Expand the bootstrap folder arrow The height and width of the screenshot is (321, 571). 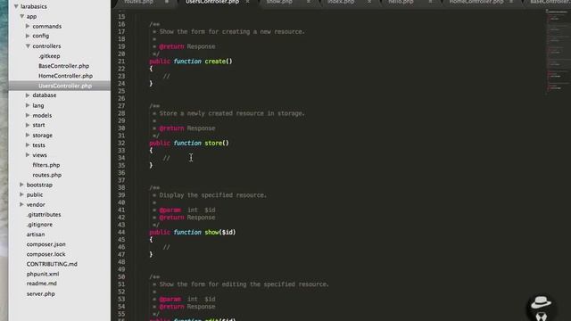pyautogui.click(x=21, y=185)
